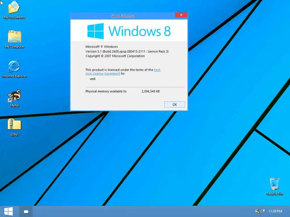Viewport: 290px width, 217px height.
Task: Click the security alert tray icon
Action: (x=257, y=211)
